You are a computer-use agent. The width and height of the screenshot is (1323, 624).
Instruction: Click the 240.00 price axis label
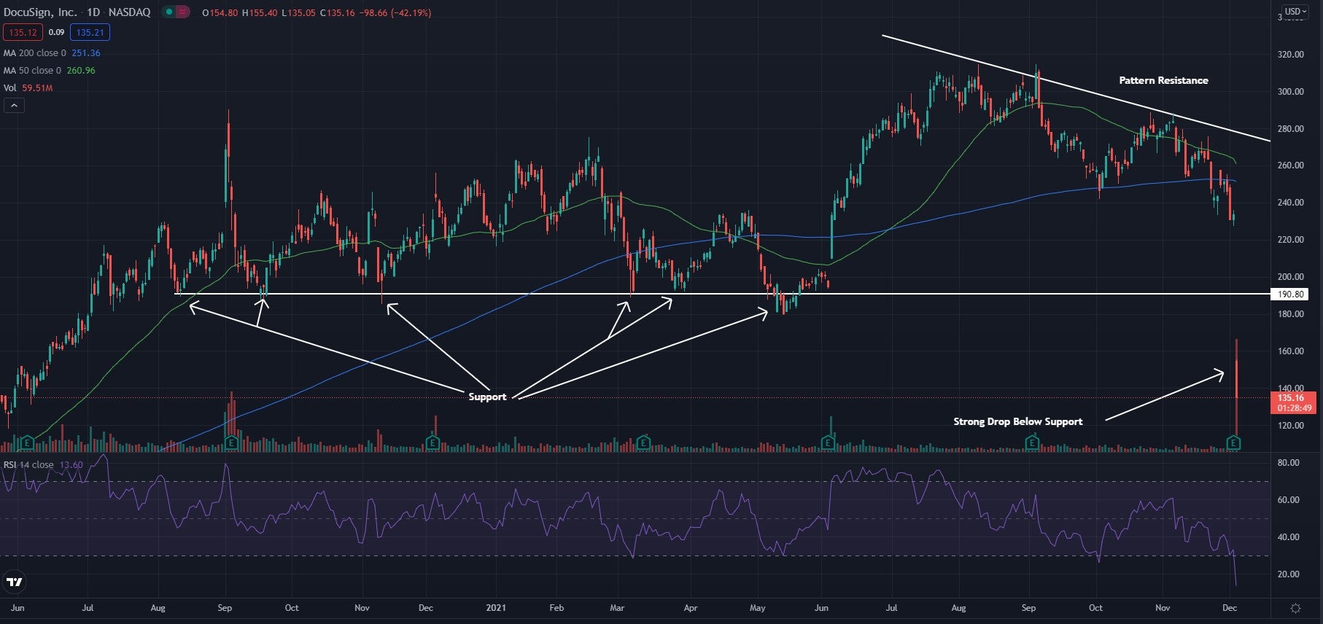point(1290,203)
